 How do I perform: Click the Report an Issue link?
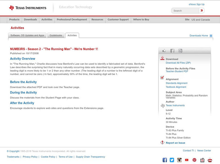175,143
